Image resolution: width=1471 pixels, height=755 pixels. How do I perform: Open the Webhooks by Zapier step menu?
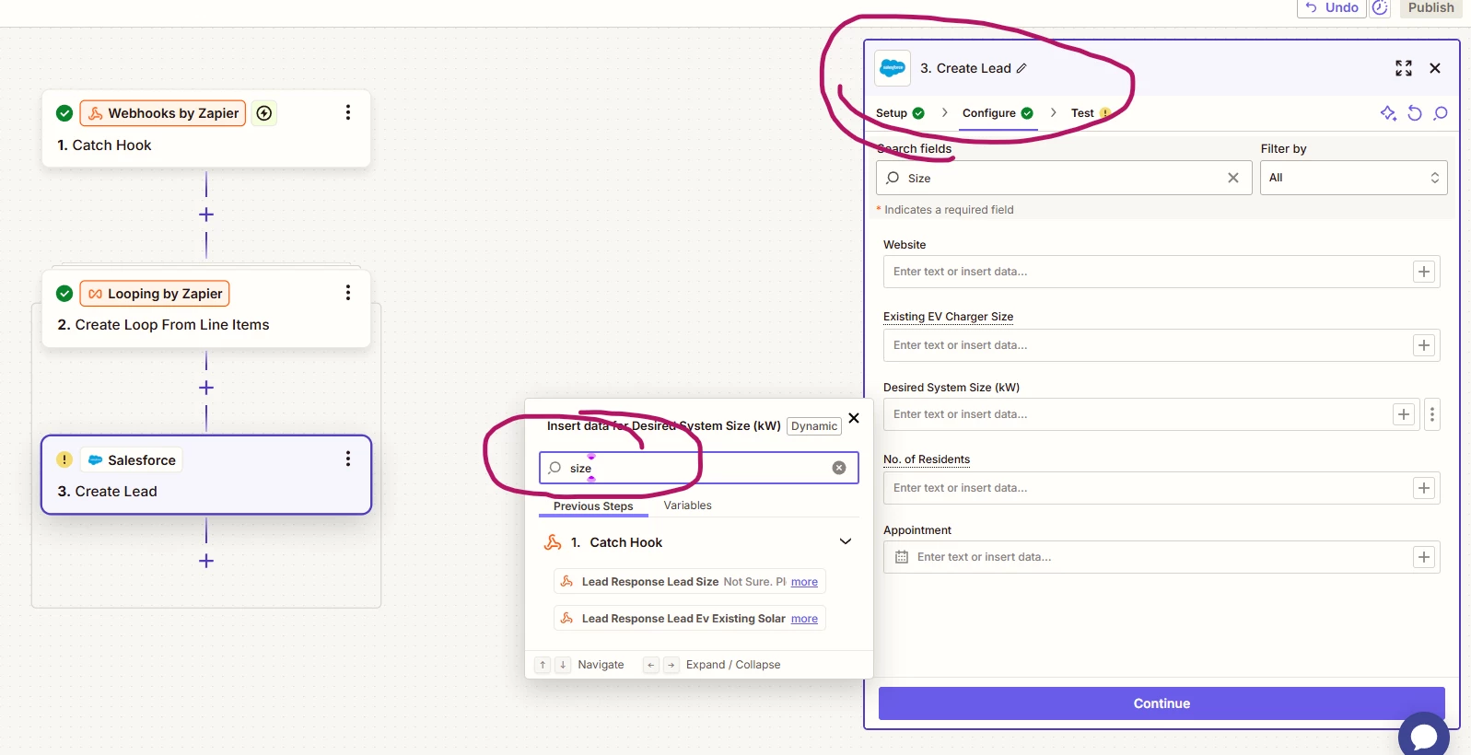click(x=348, y=112)
